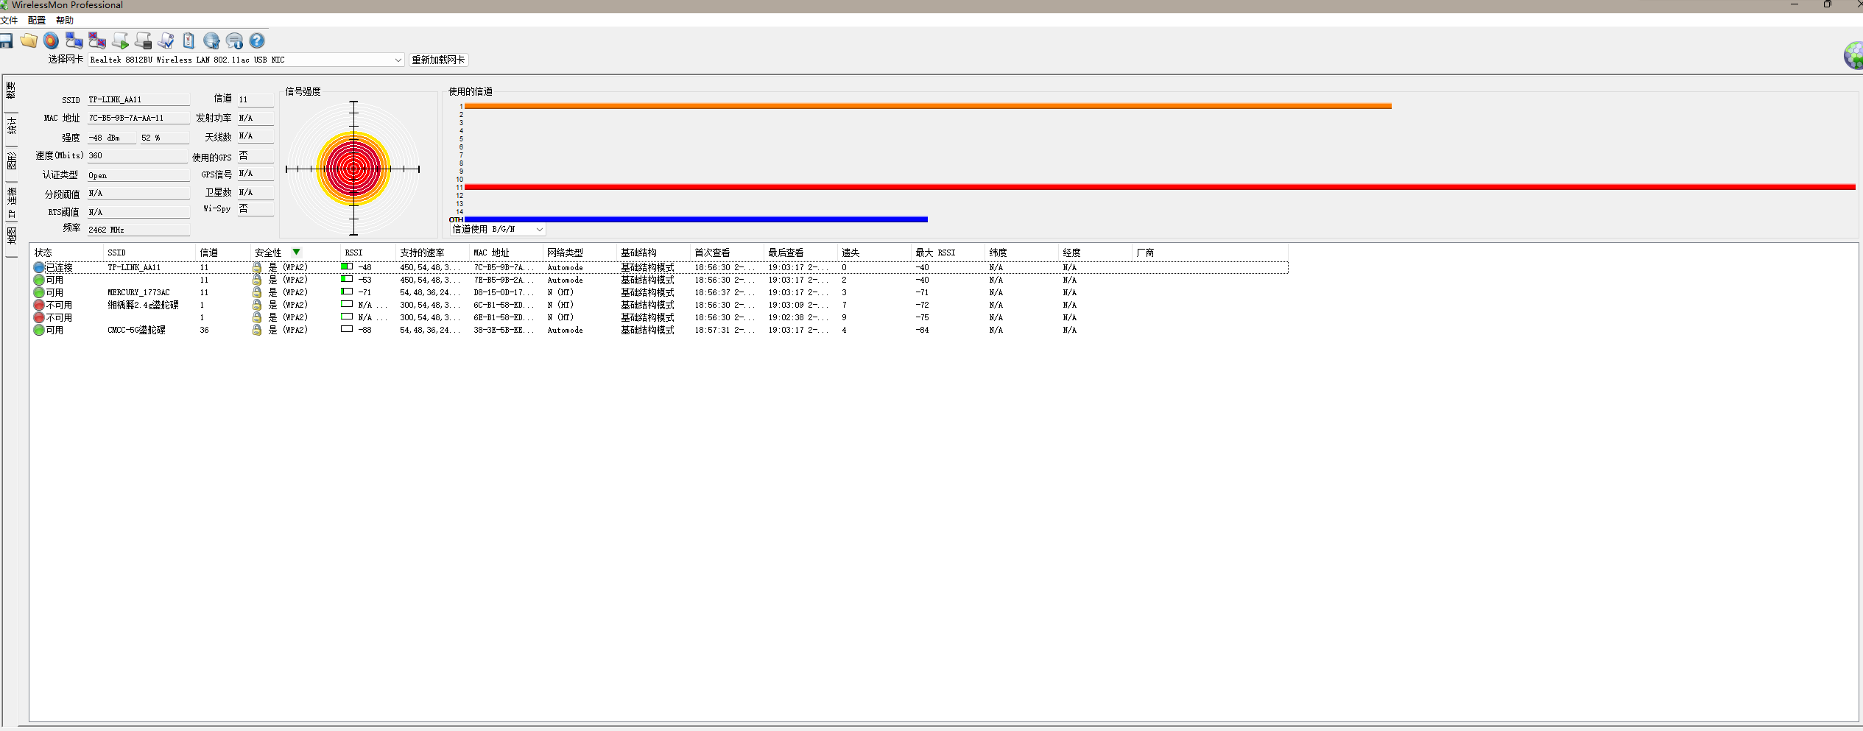Open the 帮助 menu
The width and height of the screenshot is (1863, 731).
(65, 21)
